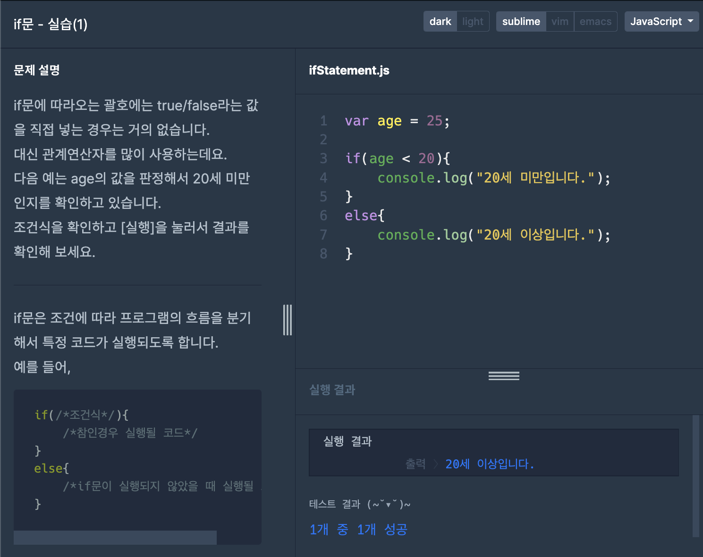The height and width of the screenshot is (557, 703).
Task: Click the '실행 결과' title inside output box
Action: click(347, 441)
